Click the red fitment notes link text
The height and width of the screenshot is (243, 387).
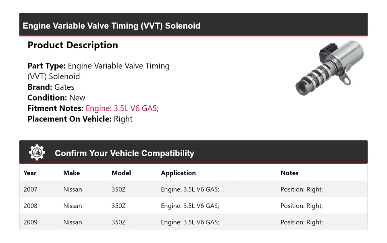pyautogui.click(x=122, y=108)
